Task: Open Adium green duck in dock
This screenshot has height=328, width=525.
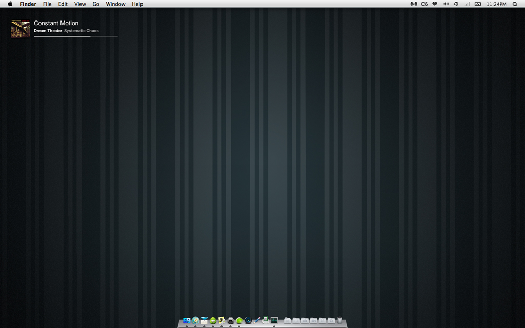Action: coord(213,320)
